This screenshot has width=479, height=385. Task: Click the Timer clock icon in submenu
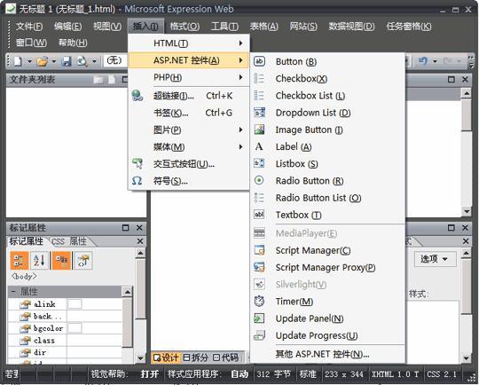[x=259, y=301]
